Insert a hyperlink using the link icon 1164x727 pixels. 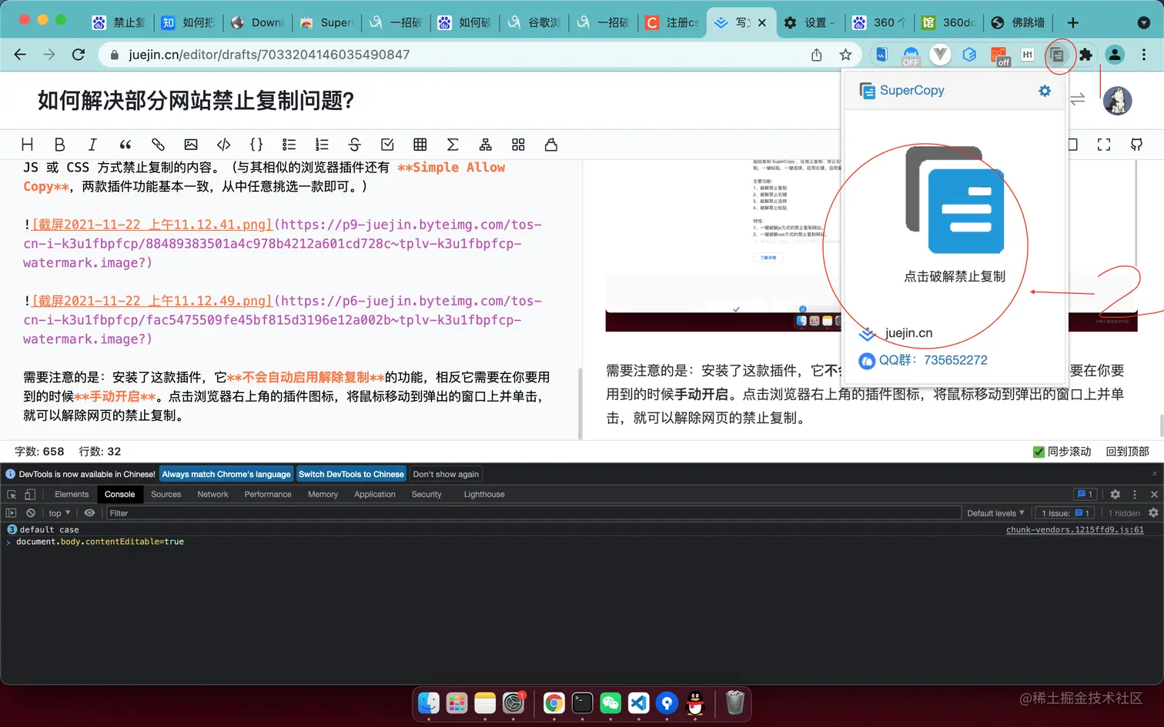pos(158,144)
